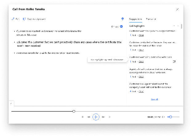192x136 pixels.
Task: Click the blue author badge beside the timestamp
Action: (x=121, y=26)
